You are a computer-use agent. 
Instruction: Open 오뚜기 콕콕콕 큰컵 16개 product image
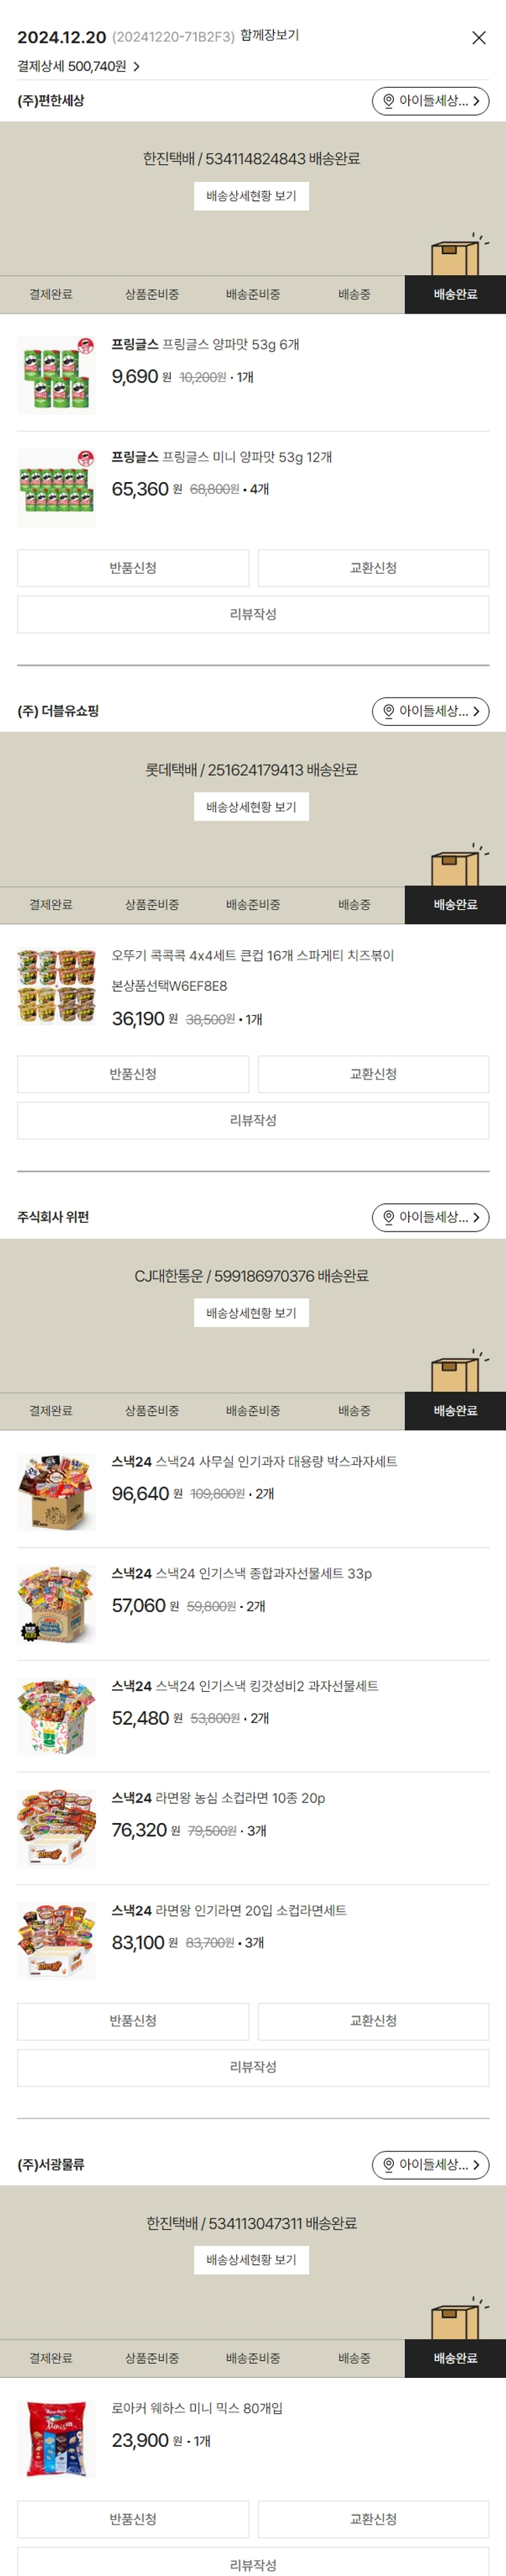57,986
